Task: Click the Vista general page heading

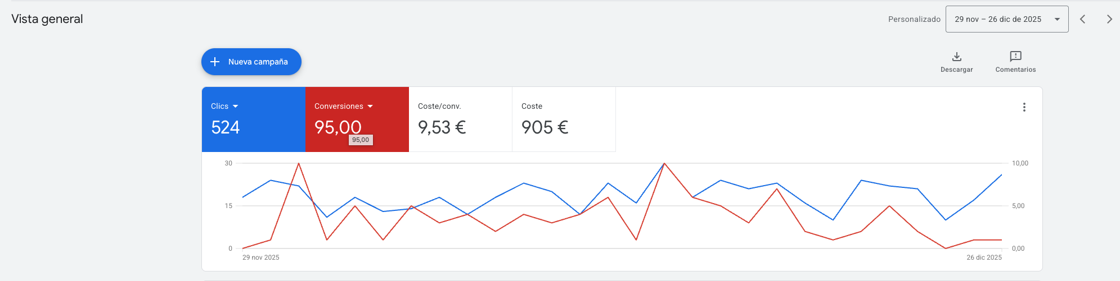Action: [x=47, y=19]
